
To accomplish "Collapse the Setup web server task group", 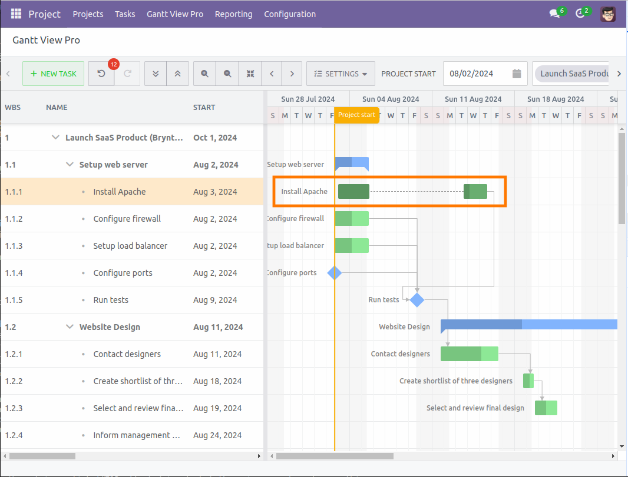I will point(70,164).
